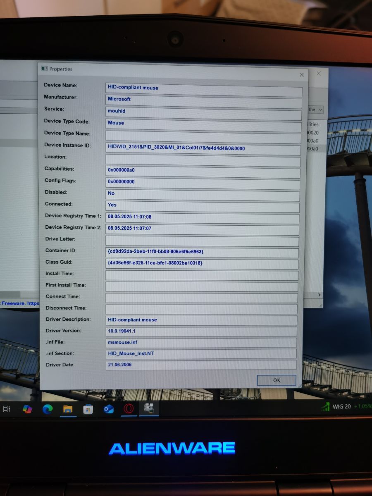Select the .inf File value msmouse.inf

tap(201, 342)
